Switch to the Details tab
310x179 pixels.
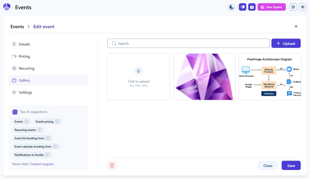tap(24, 44)
